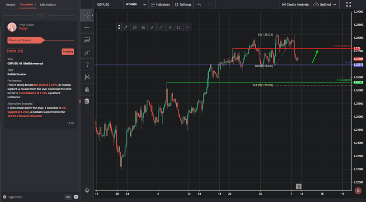Select parallel channel icon in floating toolbar
This screenshot has width=367, height=202.
point(170,28)
